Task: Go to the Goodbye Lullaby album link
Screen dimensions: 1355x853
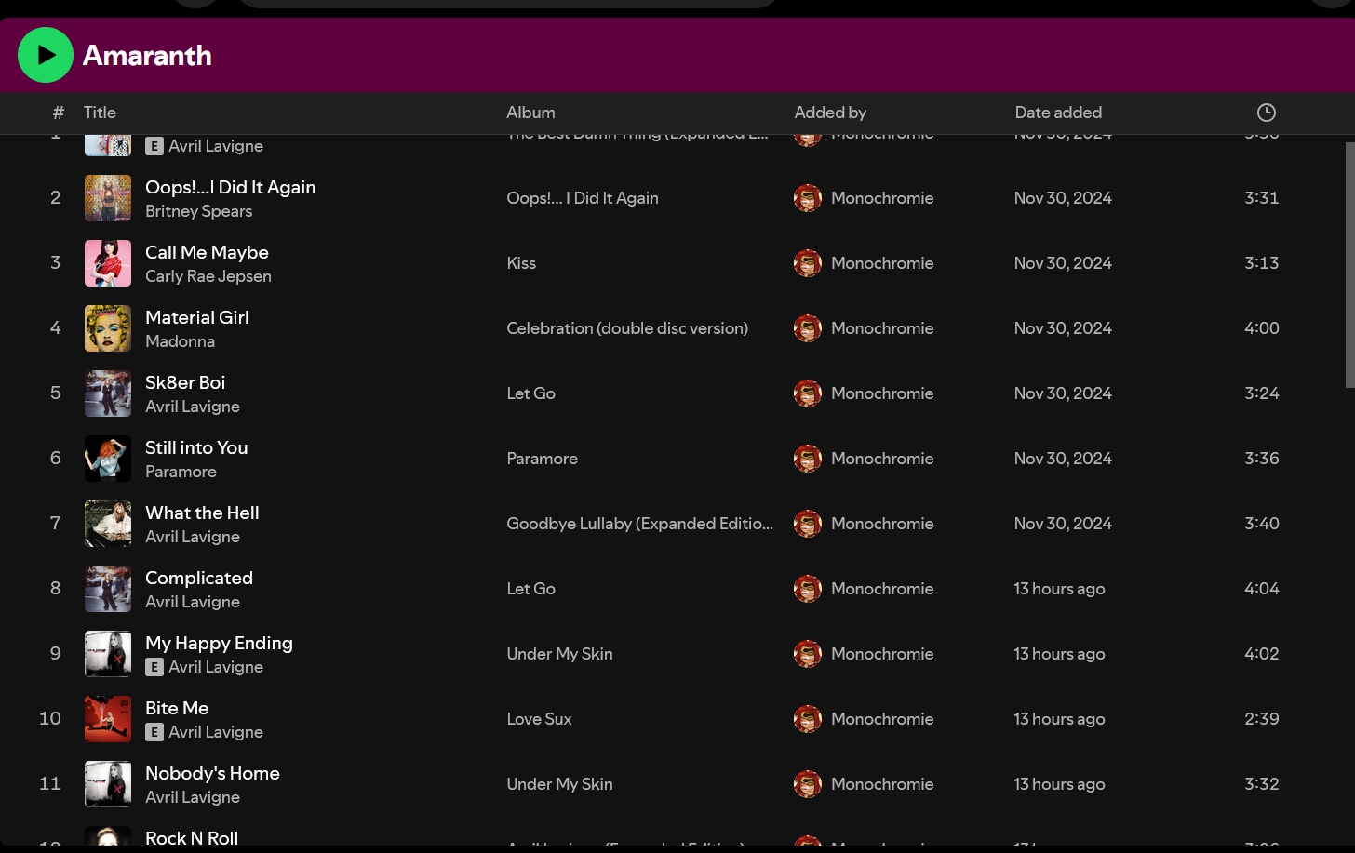Action: pos(638,524)
